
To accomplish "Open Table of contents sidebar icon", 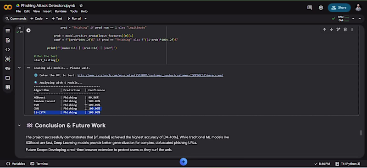I will 8,31.
